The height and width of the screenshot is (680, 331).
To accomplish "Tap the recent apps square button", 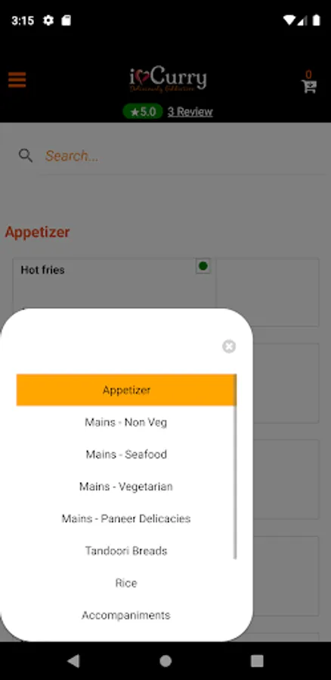I will pyautogui.click(x=257, y=660).
